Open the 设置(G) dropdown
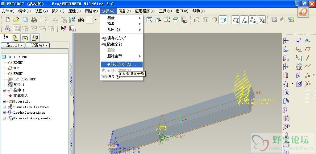Screen dimensions: 316x154 tap(37, 45)
